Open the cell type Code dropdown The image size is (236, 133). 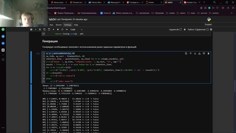click(x=76, y=30)
